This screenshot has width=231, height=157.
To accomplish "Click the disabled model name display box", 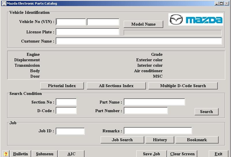I will pyautogui.click(x=173, y=32).
